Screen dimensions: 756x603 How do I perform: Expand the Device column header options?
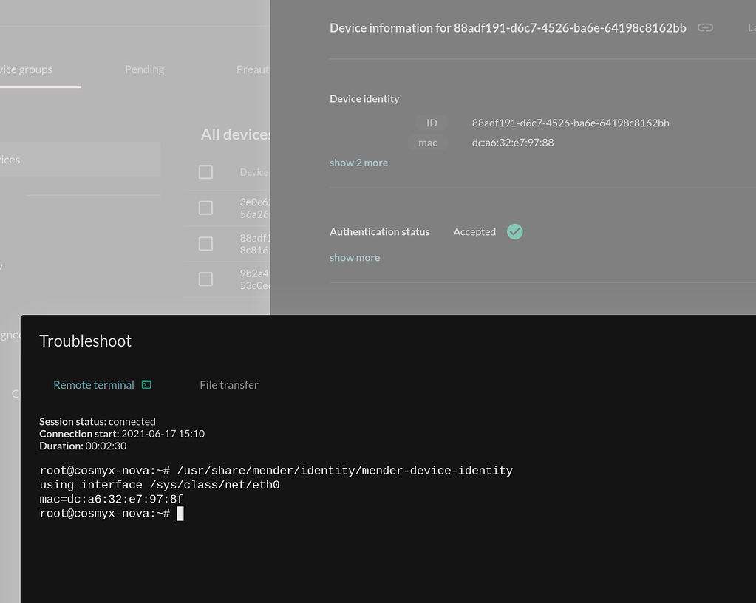tap(255, 172)
